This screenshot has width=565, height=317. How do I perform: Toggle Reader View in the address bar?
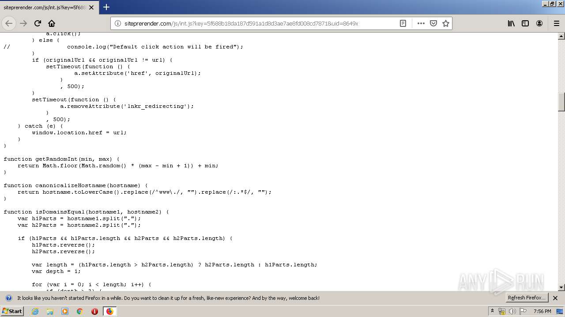tap(403, 23)
